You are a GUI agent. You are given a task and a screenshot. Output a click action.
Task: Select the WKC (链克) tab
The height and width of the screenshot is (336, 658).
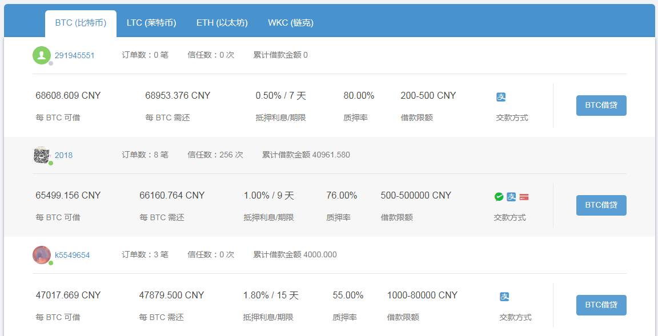coord(290,23)
